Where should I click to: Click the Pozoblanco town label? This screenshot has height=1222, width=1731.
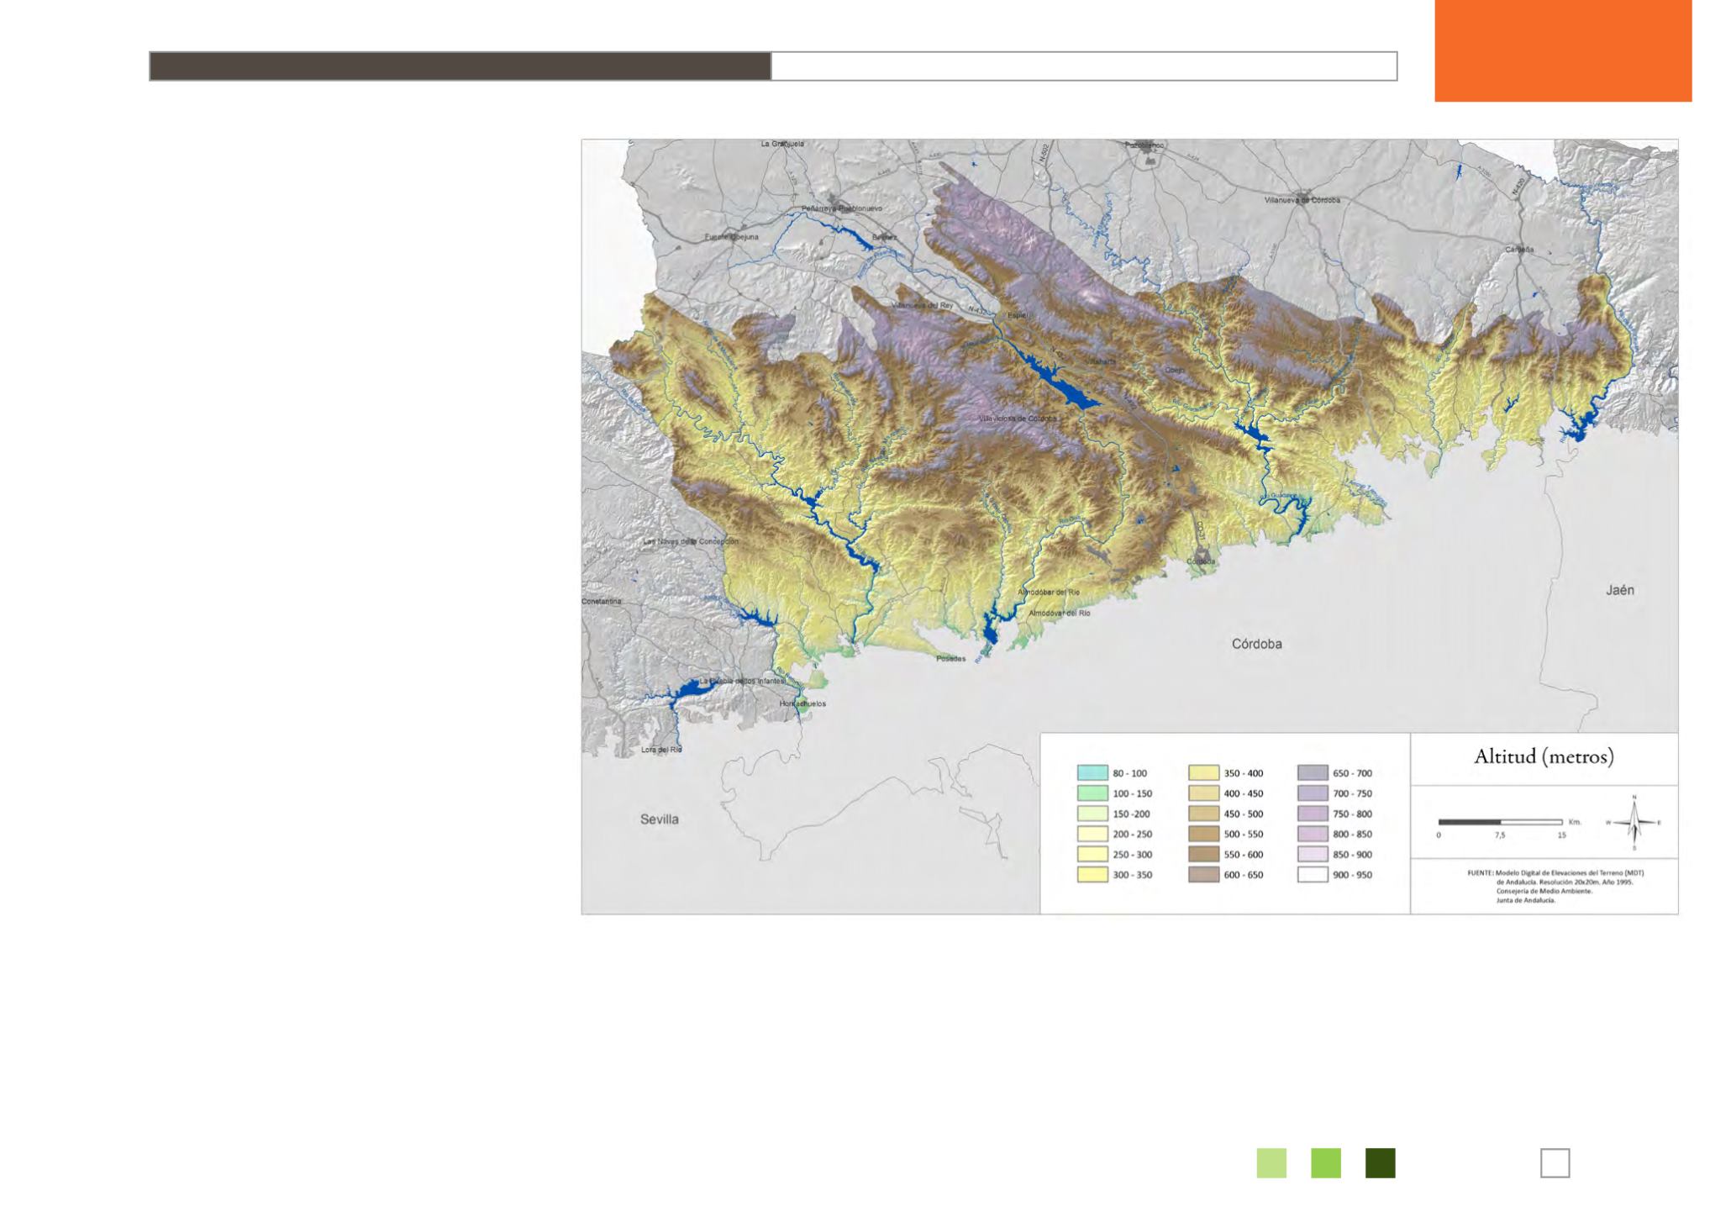point(1144,145)
